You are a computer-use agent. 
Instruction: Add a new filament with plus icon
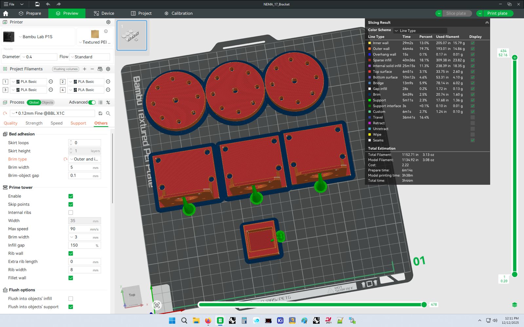click(x=84, y=69)
